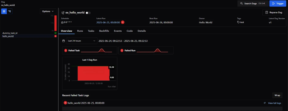Open Search Dags box
Image resolution: width=288 pixels, height=111 pixels.
pos(253,3)
